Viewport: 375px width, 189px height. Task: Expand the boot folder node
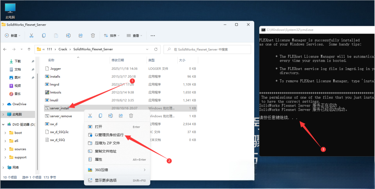(5, 133)
